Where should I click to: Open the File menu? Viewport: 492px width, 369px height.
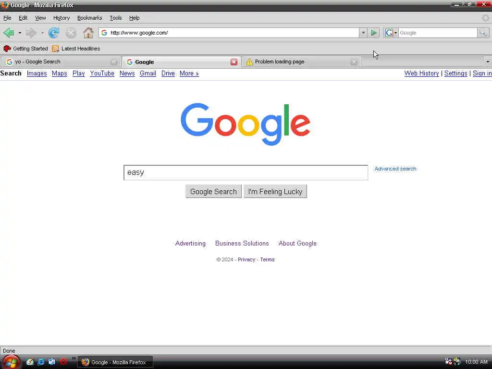7,18
